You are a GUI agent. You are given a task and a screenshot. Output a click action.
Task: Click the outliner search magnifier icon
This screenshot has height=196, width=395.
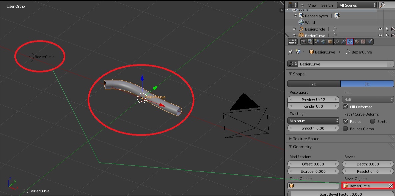[382, 5]
